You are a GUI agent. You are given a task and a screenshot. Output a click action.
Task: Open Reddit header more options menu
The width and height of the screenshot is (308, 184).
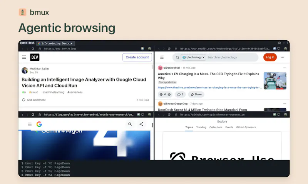click(283, 57)
